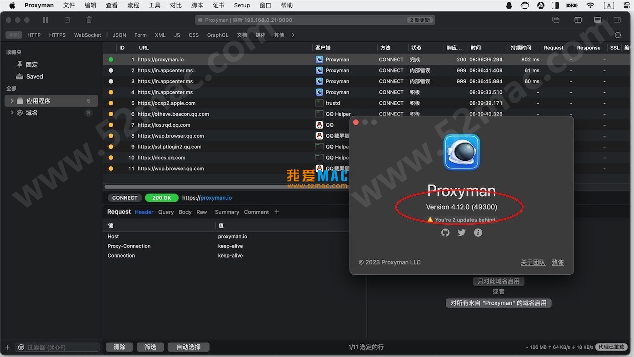Toggle the JS filter
The height and width of the screenshot is (357, 634).
click(x=177, y=35)
